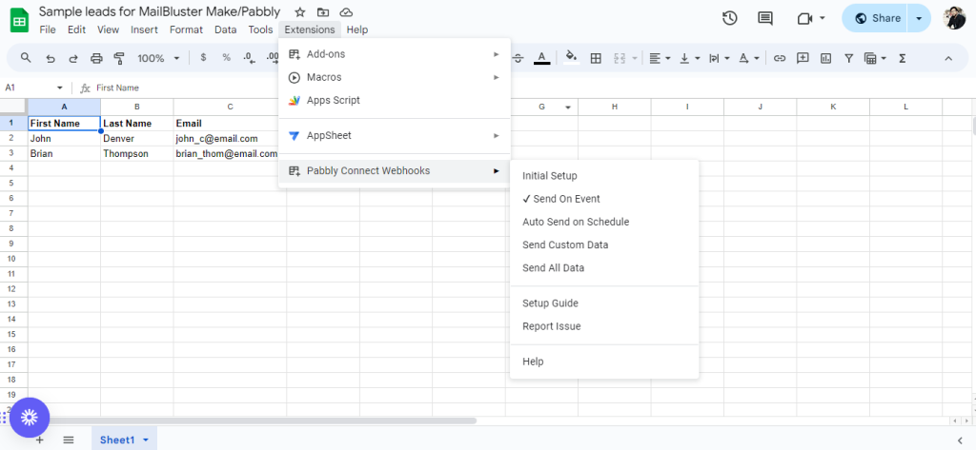This screenshot has height=450, width=976.
Task: Insert a chart
Action: (x=826, y=58)
